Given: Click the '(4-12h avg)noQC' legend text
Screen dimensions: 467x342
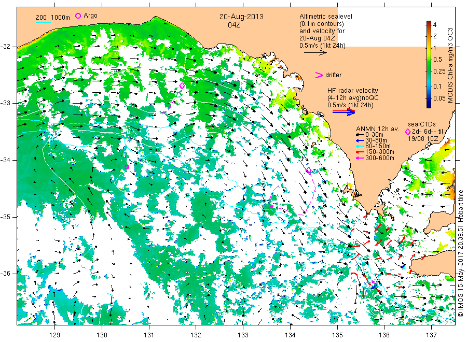Looking at the screenshot, I should click(x=353, y=98).
